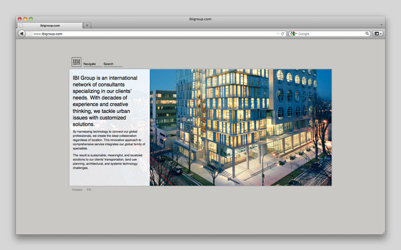
Task: Open a new tab with plus button
Action: coord(87,25)
